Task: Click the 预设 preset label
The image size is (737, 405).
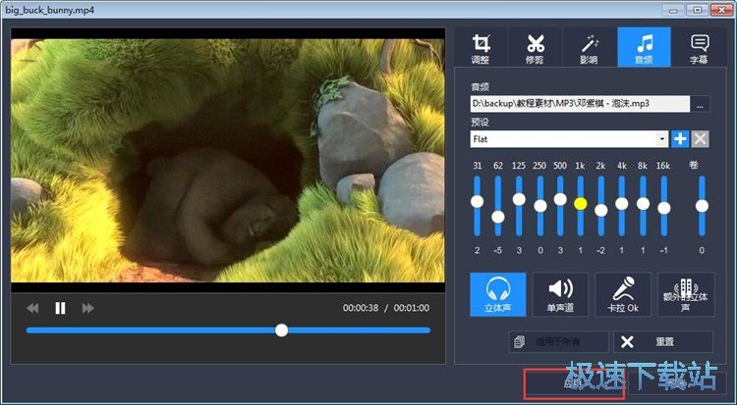Action: click(x=480, y=122)
